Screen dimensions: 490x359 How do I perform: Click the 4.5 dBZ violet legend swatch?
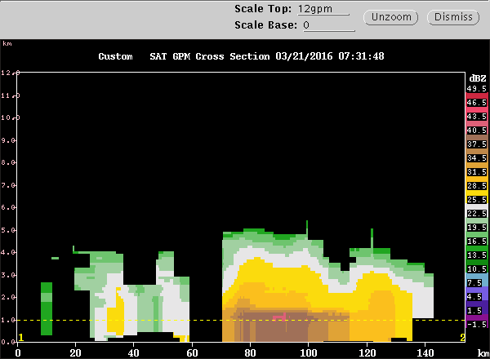pyautogui.click(x=477, y=296)
